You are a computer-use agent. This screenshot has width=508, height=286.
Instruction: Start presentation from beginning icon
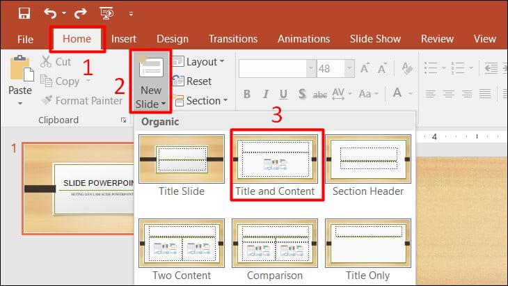(x=106, y=14)
